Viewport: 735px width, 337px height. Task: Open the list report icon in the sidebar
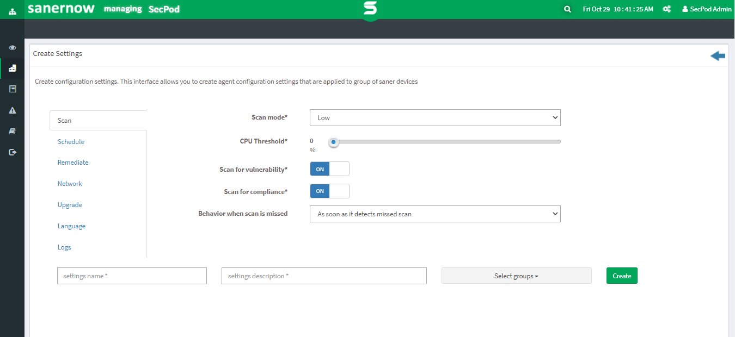[x=13, y=89]
